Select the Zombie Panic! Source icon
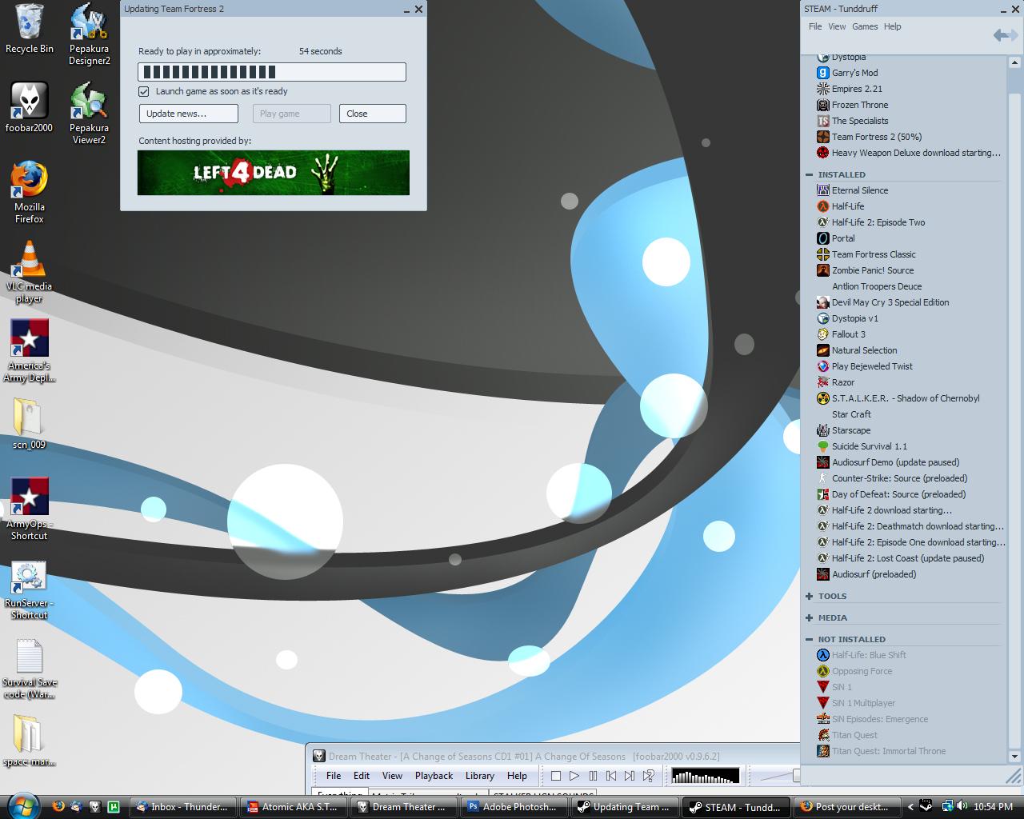This screenshot has height=819, width=1024. pyautogui.click(x=823, y=270)
